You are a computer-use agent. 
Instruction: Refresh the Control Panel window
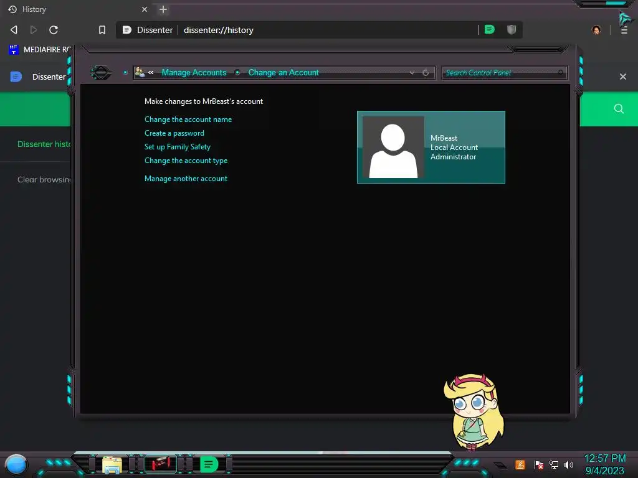(426, 72)
